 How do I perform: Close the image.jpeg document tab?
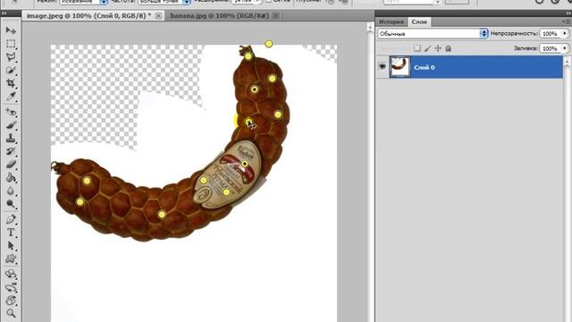[x=158, y=16]
